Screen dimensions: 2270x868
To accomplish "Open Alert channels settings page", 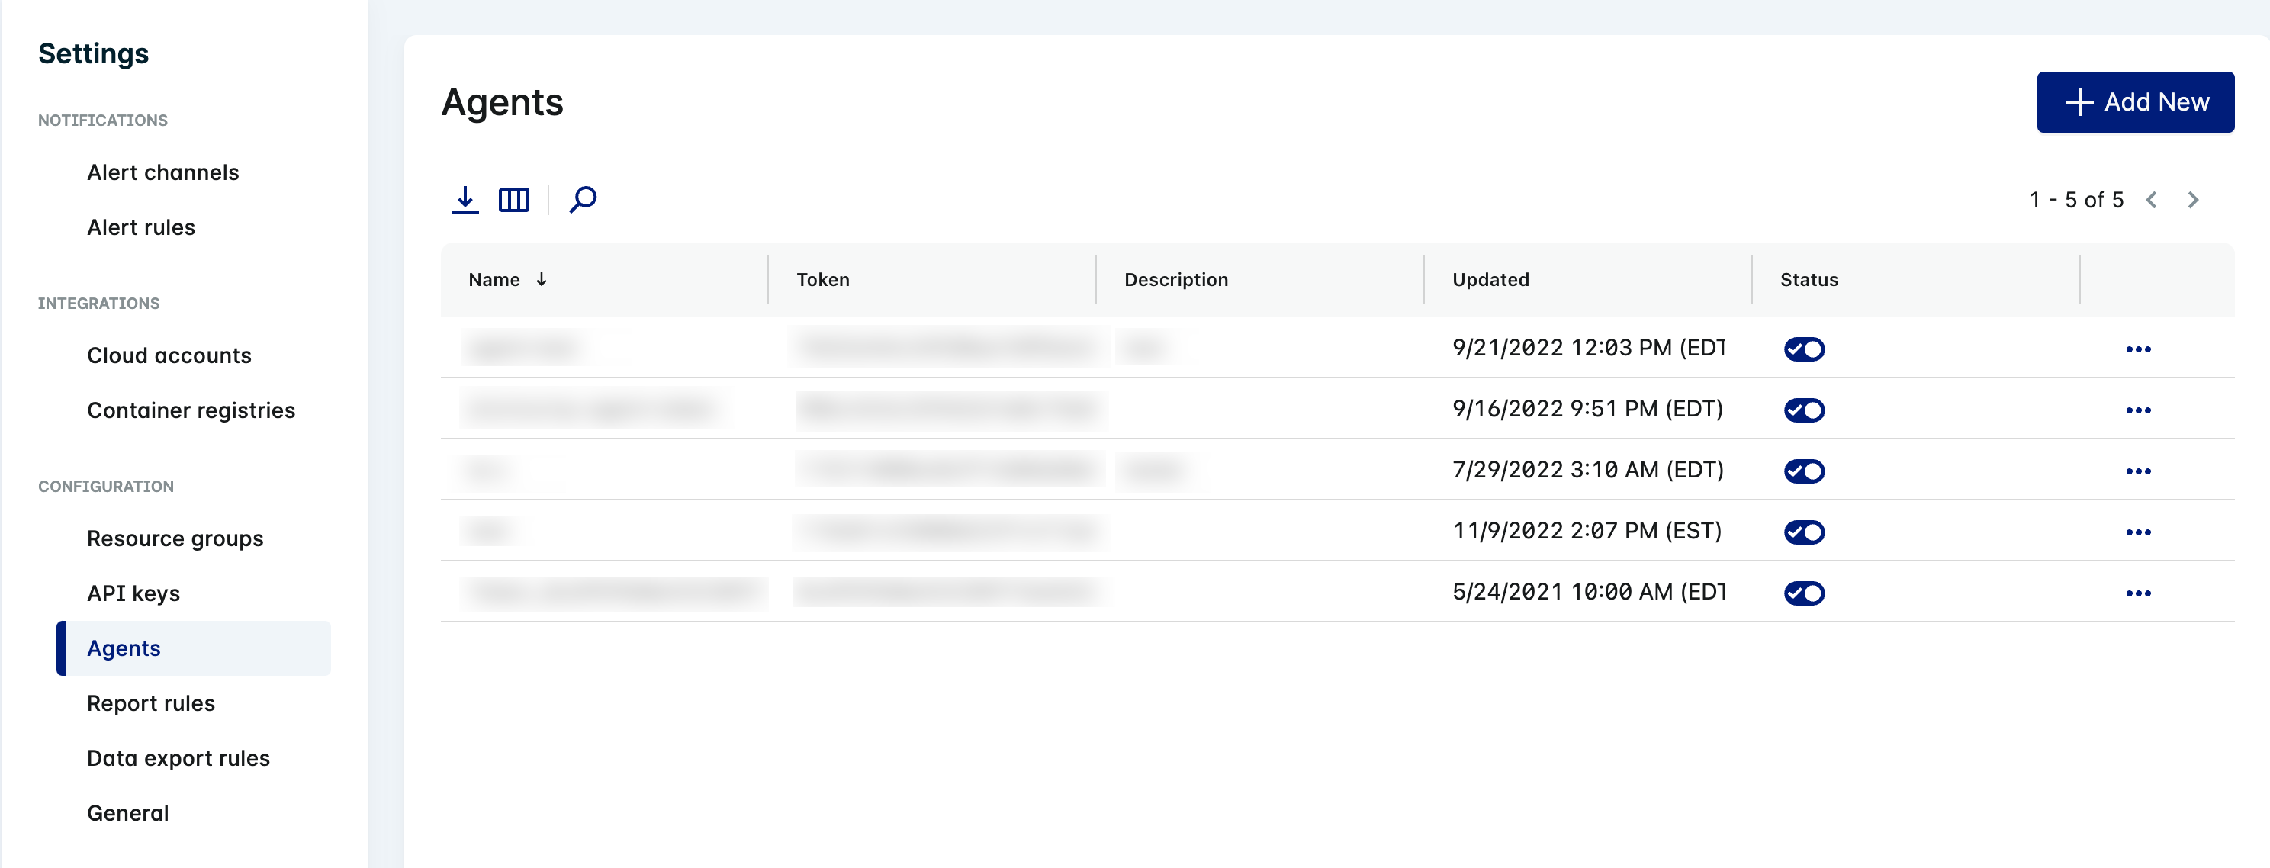I will (x=163, y=172).
